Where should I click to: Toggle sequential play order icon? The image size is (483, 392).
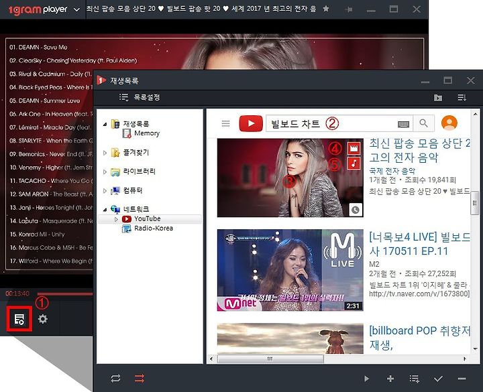click(140, 379)
